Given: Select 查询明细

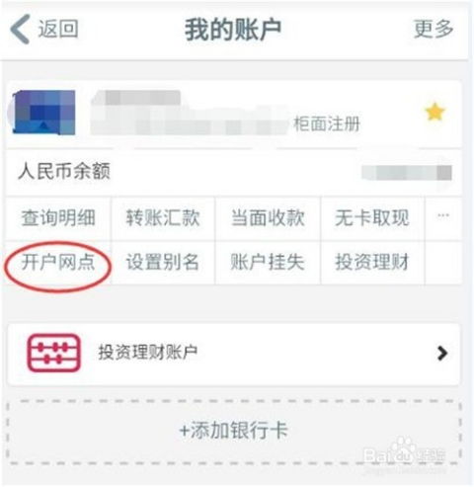Looking at the screenshot, I should [58, 218].
